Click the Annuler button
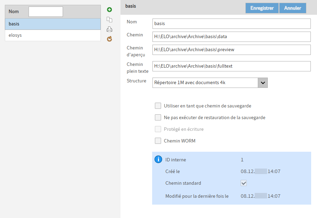 [x=292, y=8]
